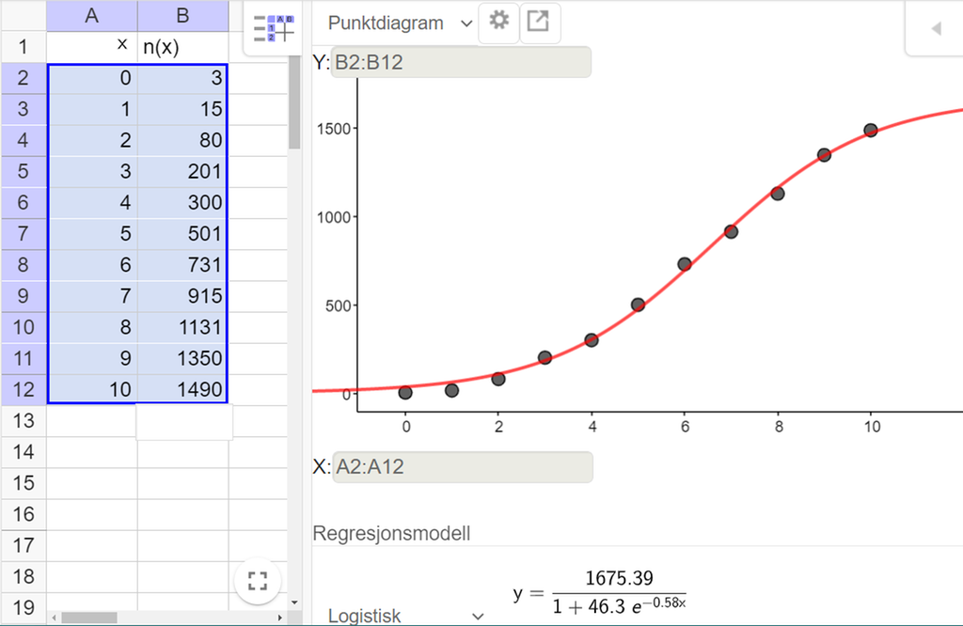Open the Punktdiagram chart type dropdown
The width and height of the screenshot is (963, 626).
400,23
